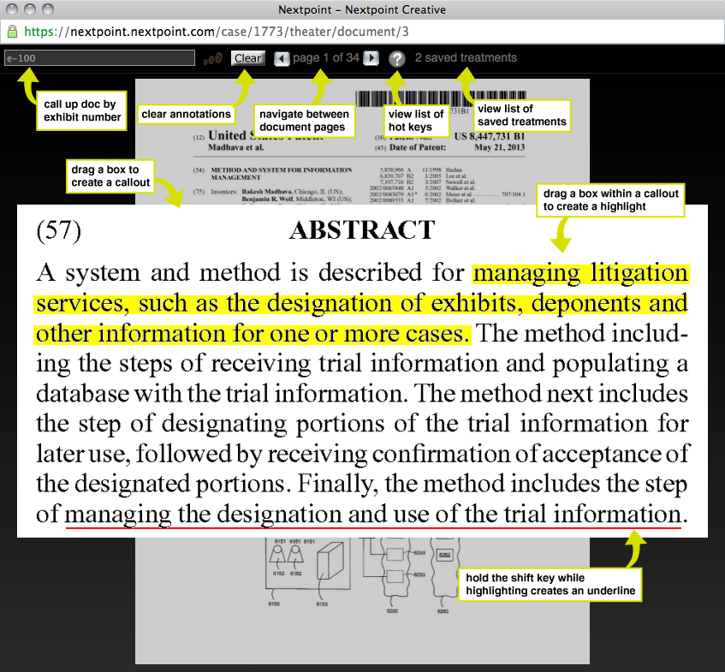Screen dimensions: 725x672
Task: Click the red underlined final sentence
Action: [372, 516]
